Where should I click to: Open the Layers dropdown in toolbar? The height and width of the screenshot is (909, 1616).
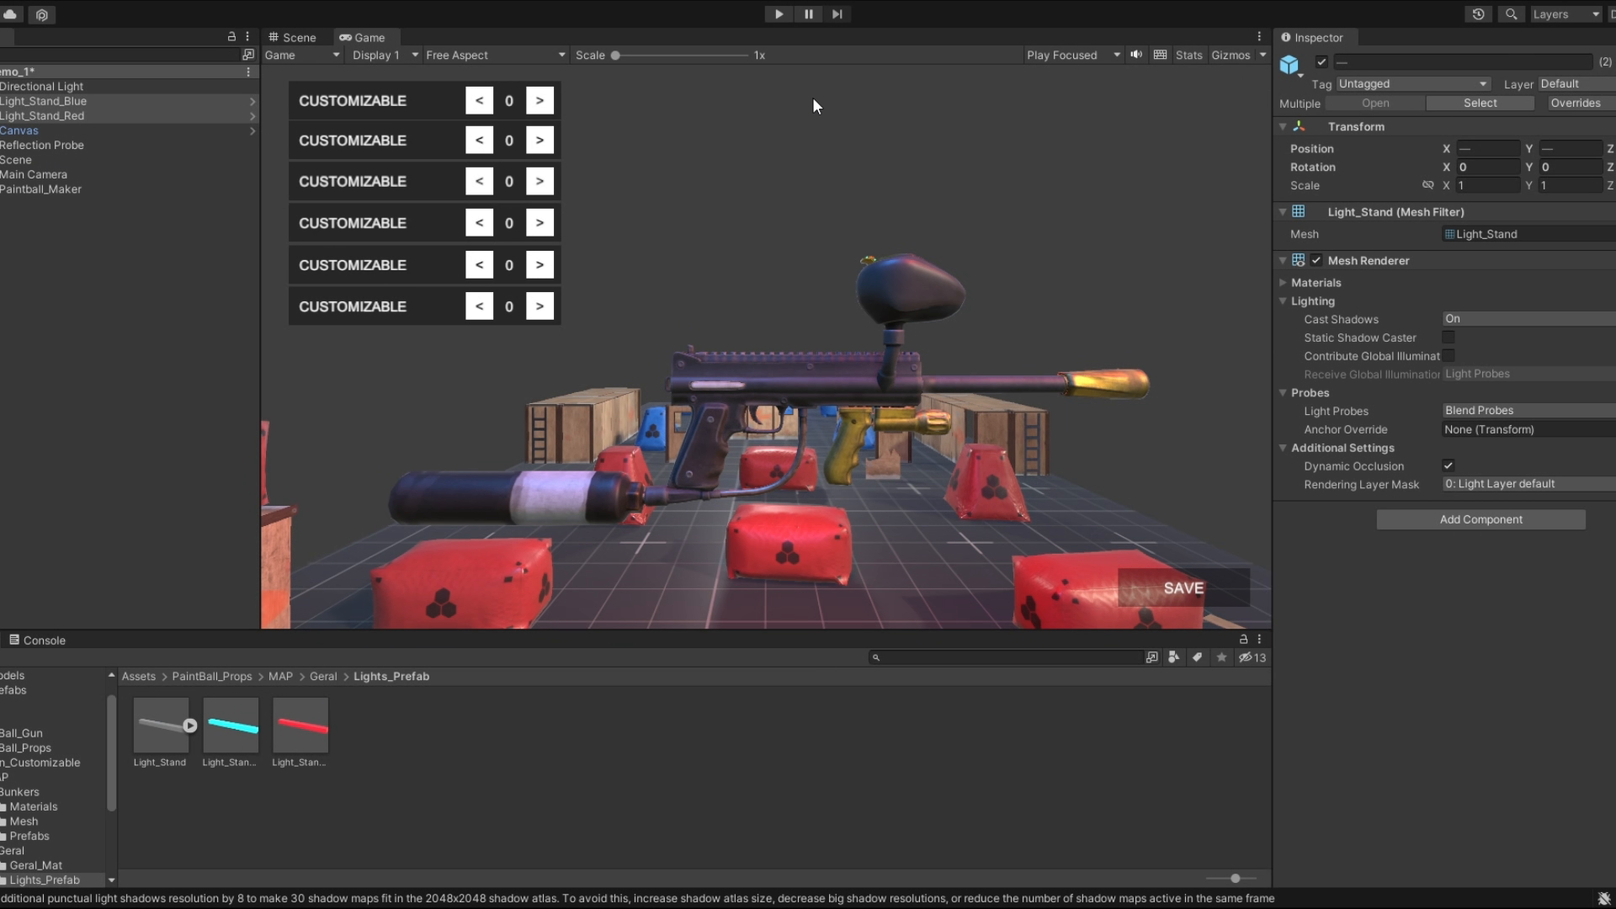click(1565, 14)
